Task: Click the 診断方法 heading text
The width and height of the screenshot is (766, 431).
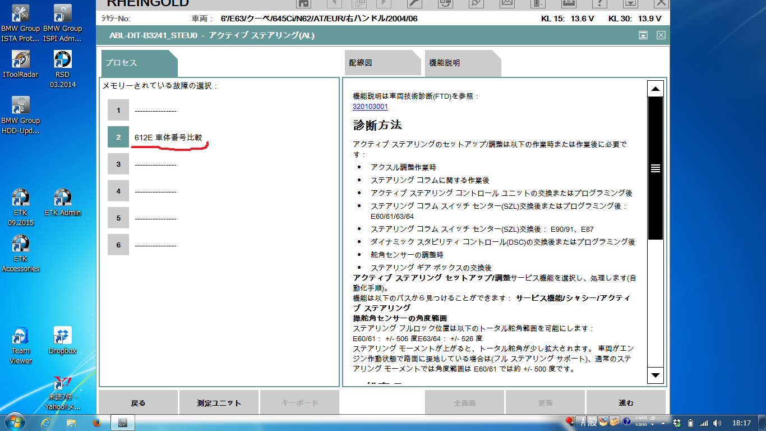Action: click(377, 125)
